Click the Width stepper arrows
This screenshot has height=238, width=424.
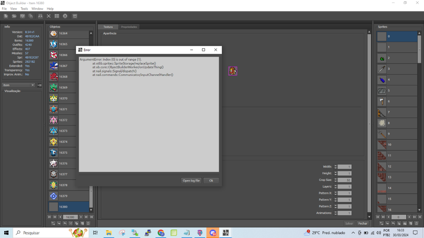335,167
